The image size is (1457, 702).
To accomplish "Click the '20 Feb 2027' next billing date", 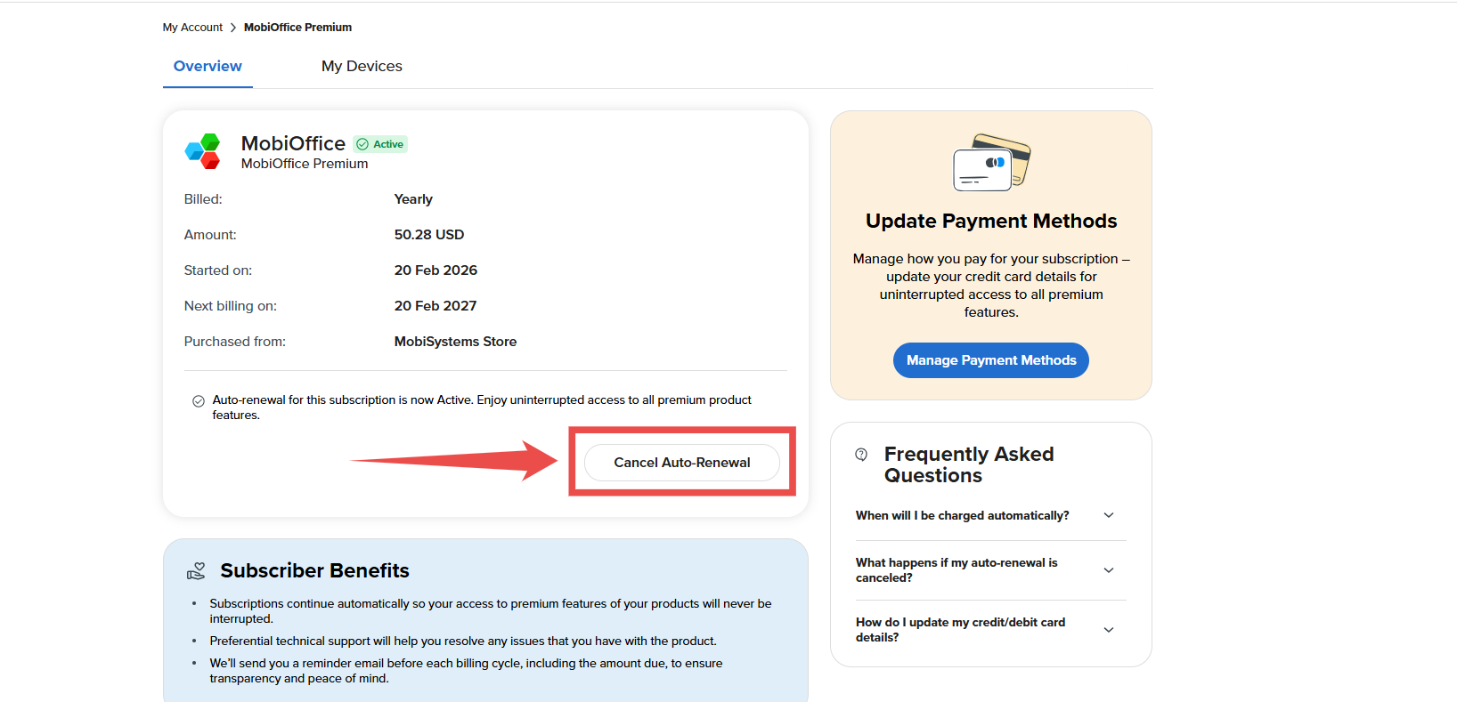I will [435, 306].
